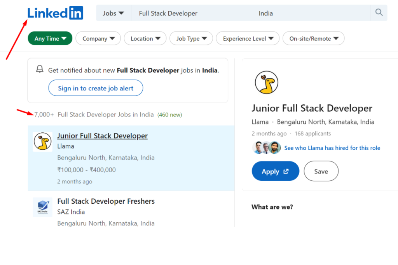Screen dimensions: 398x265
Task: Open the Job Type filter dropdown
Action: pos(191,38)
